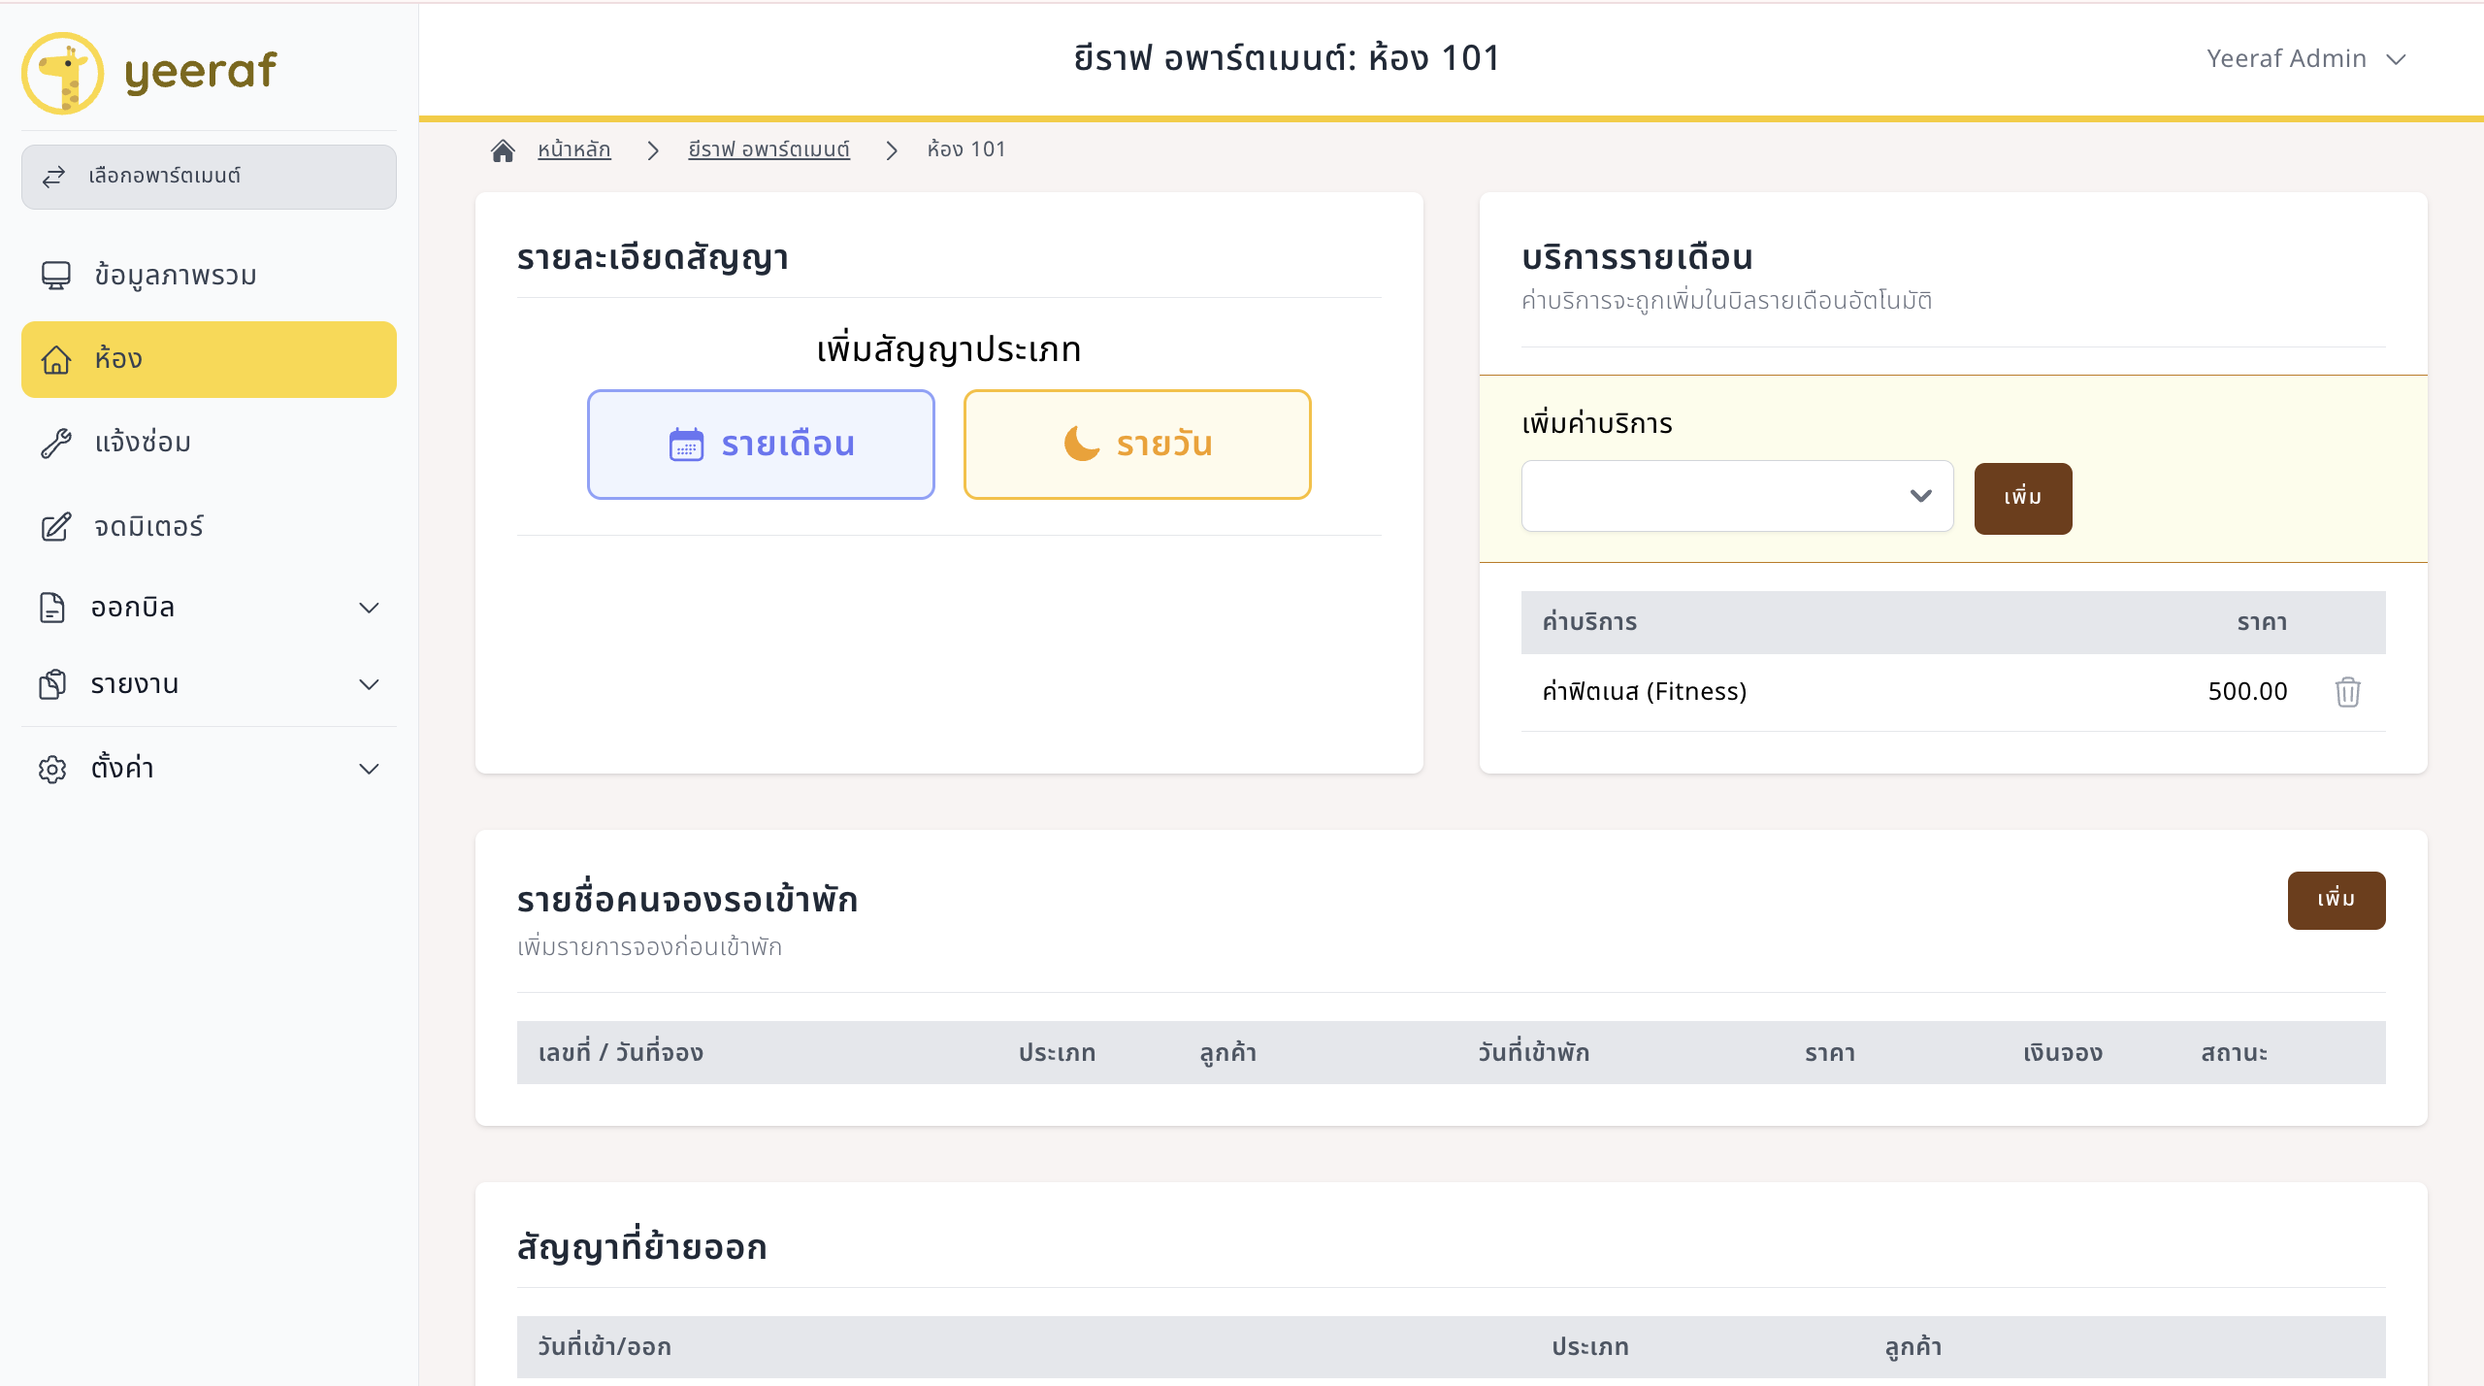Delete ค่าฟิตเนส (Fitness) with trash icon
Viewport: 2484px width, 1386px height.
(x=2347, y=692)
